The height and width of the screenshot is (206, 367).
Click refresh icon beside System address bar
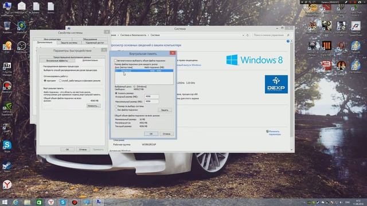click(247, 35)
